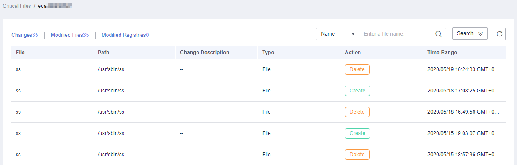517x165 pixels.
Task: Click the File column header
Action: [20, 53]
